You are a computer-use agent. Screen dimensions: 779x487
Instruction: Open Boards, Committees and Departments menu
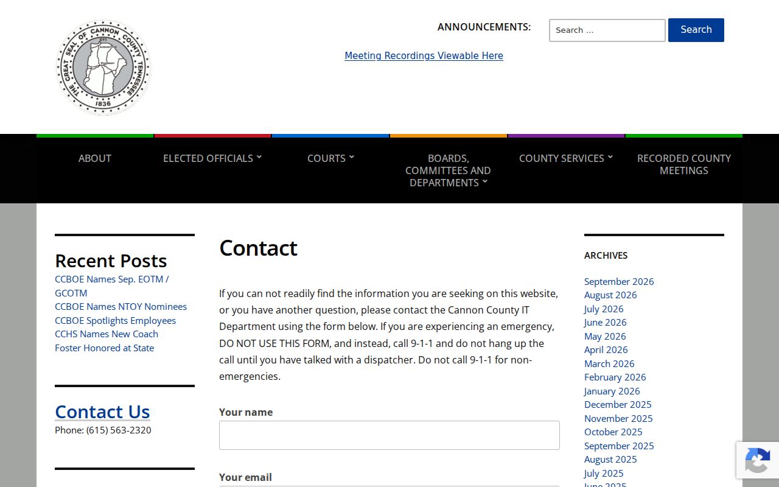(x=448, y=170)
